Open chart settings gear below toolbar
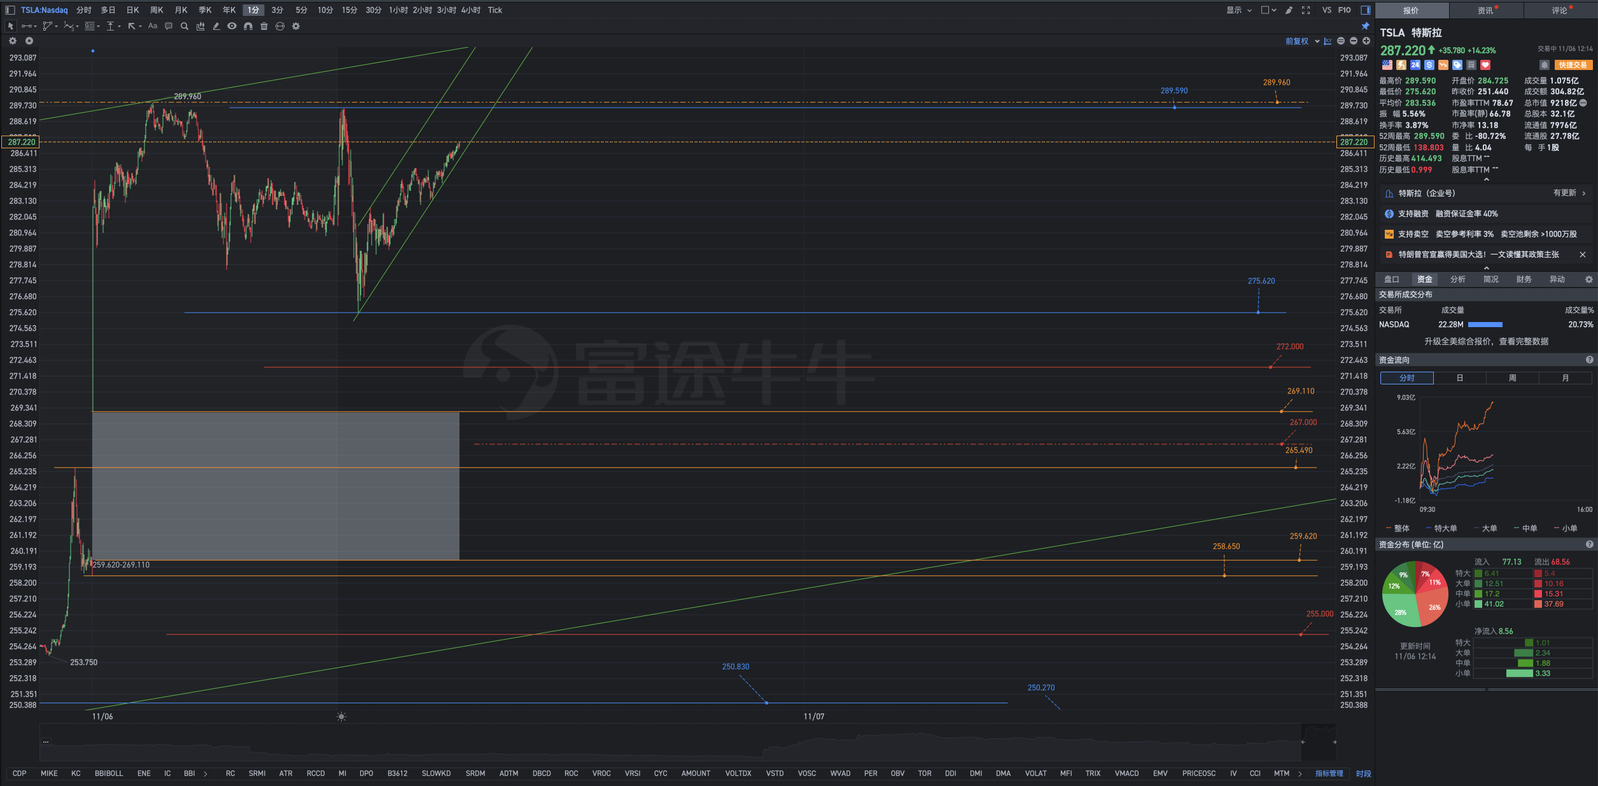The height and width of the screenshot is (786, 1598). pos(12,41)
